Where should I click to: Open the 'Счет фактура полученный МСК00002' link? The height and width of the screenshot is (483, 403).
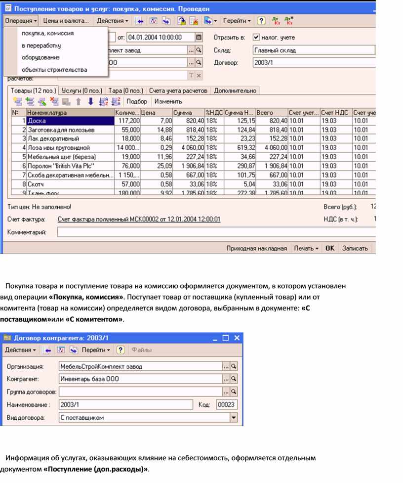point(139,220)
